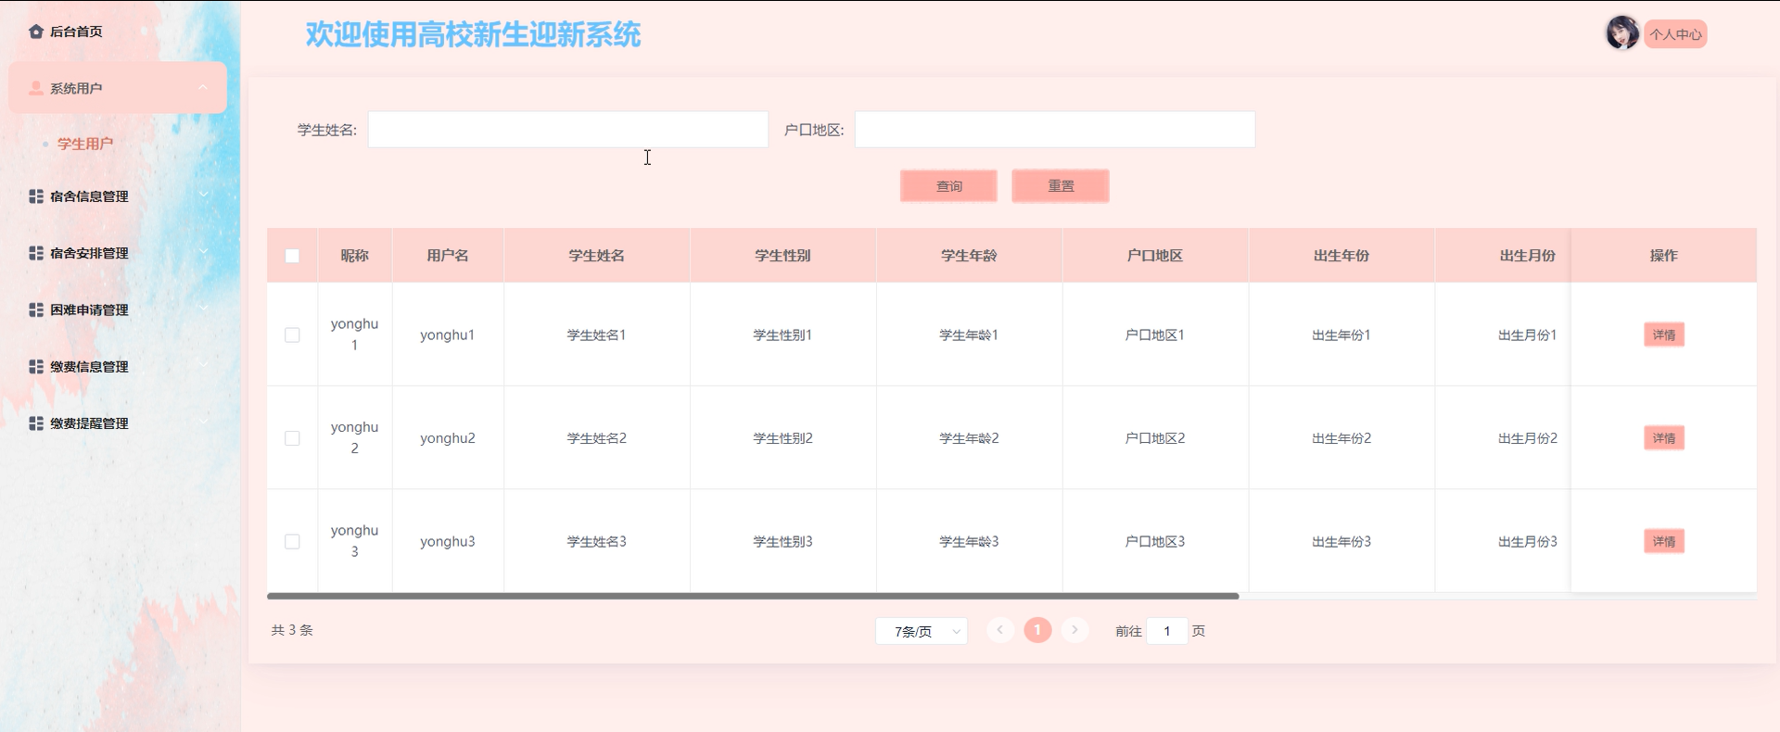Screen dimensions: 1780x732
Task: Click the cell 出生年份1
Action: 1341,335
